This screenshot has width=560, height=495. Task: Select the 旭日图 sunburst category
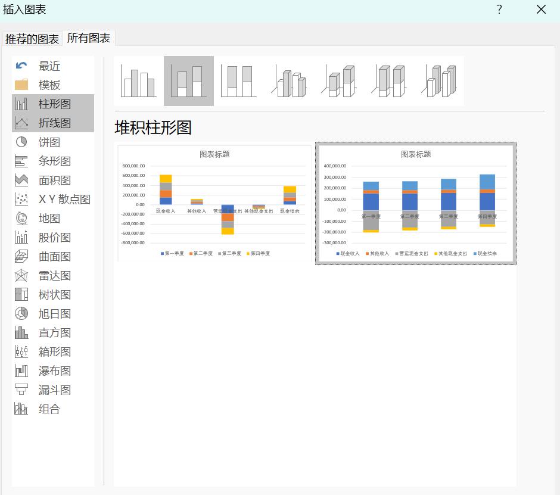tap(53, 313)
